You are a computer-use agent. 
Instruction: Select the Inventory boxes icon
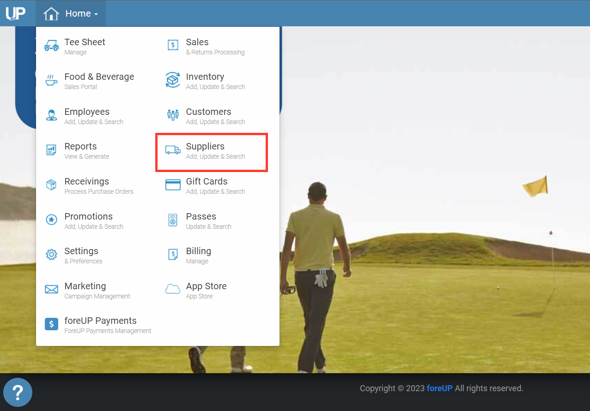(172, 80)
